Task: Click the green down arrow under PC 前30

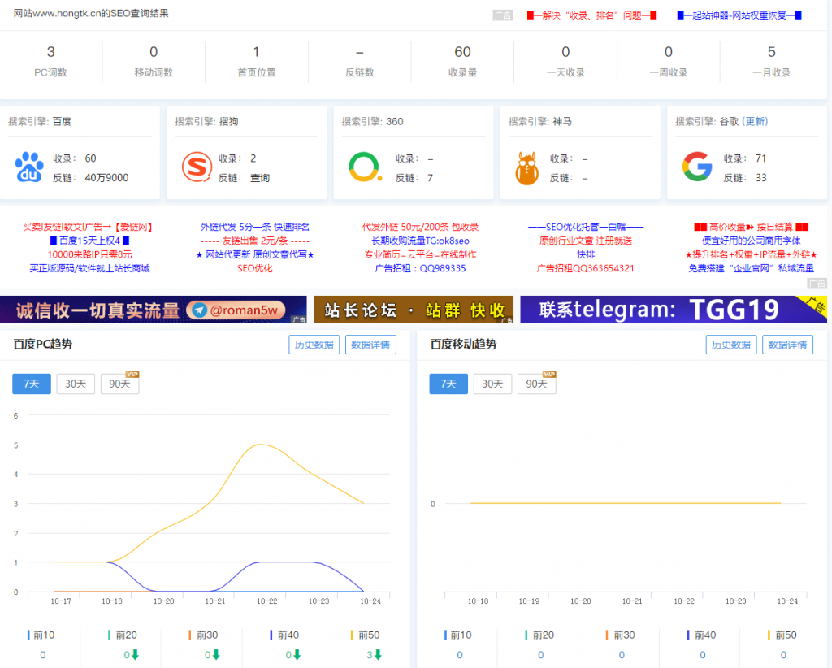Action: (x=216, y=655)
